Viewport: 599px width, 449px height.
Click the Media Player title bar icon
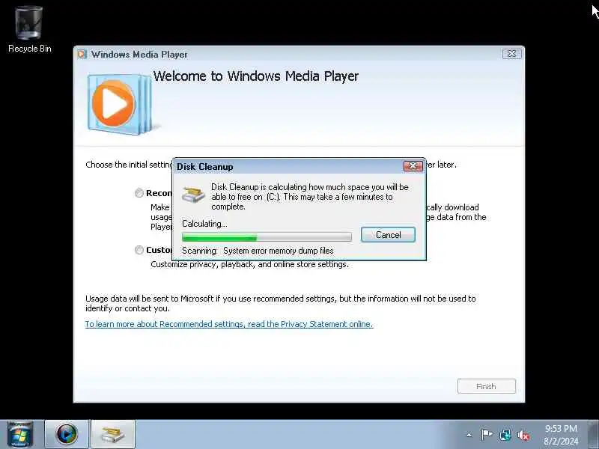(82, 54)
